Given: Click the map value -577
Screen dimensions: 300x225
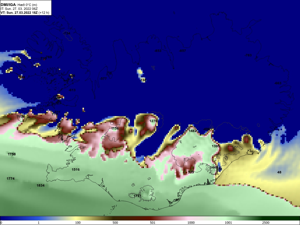Looking at the screenshot, I should (103, 79).
